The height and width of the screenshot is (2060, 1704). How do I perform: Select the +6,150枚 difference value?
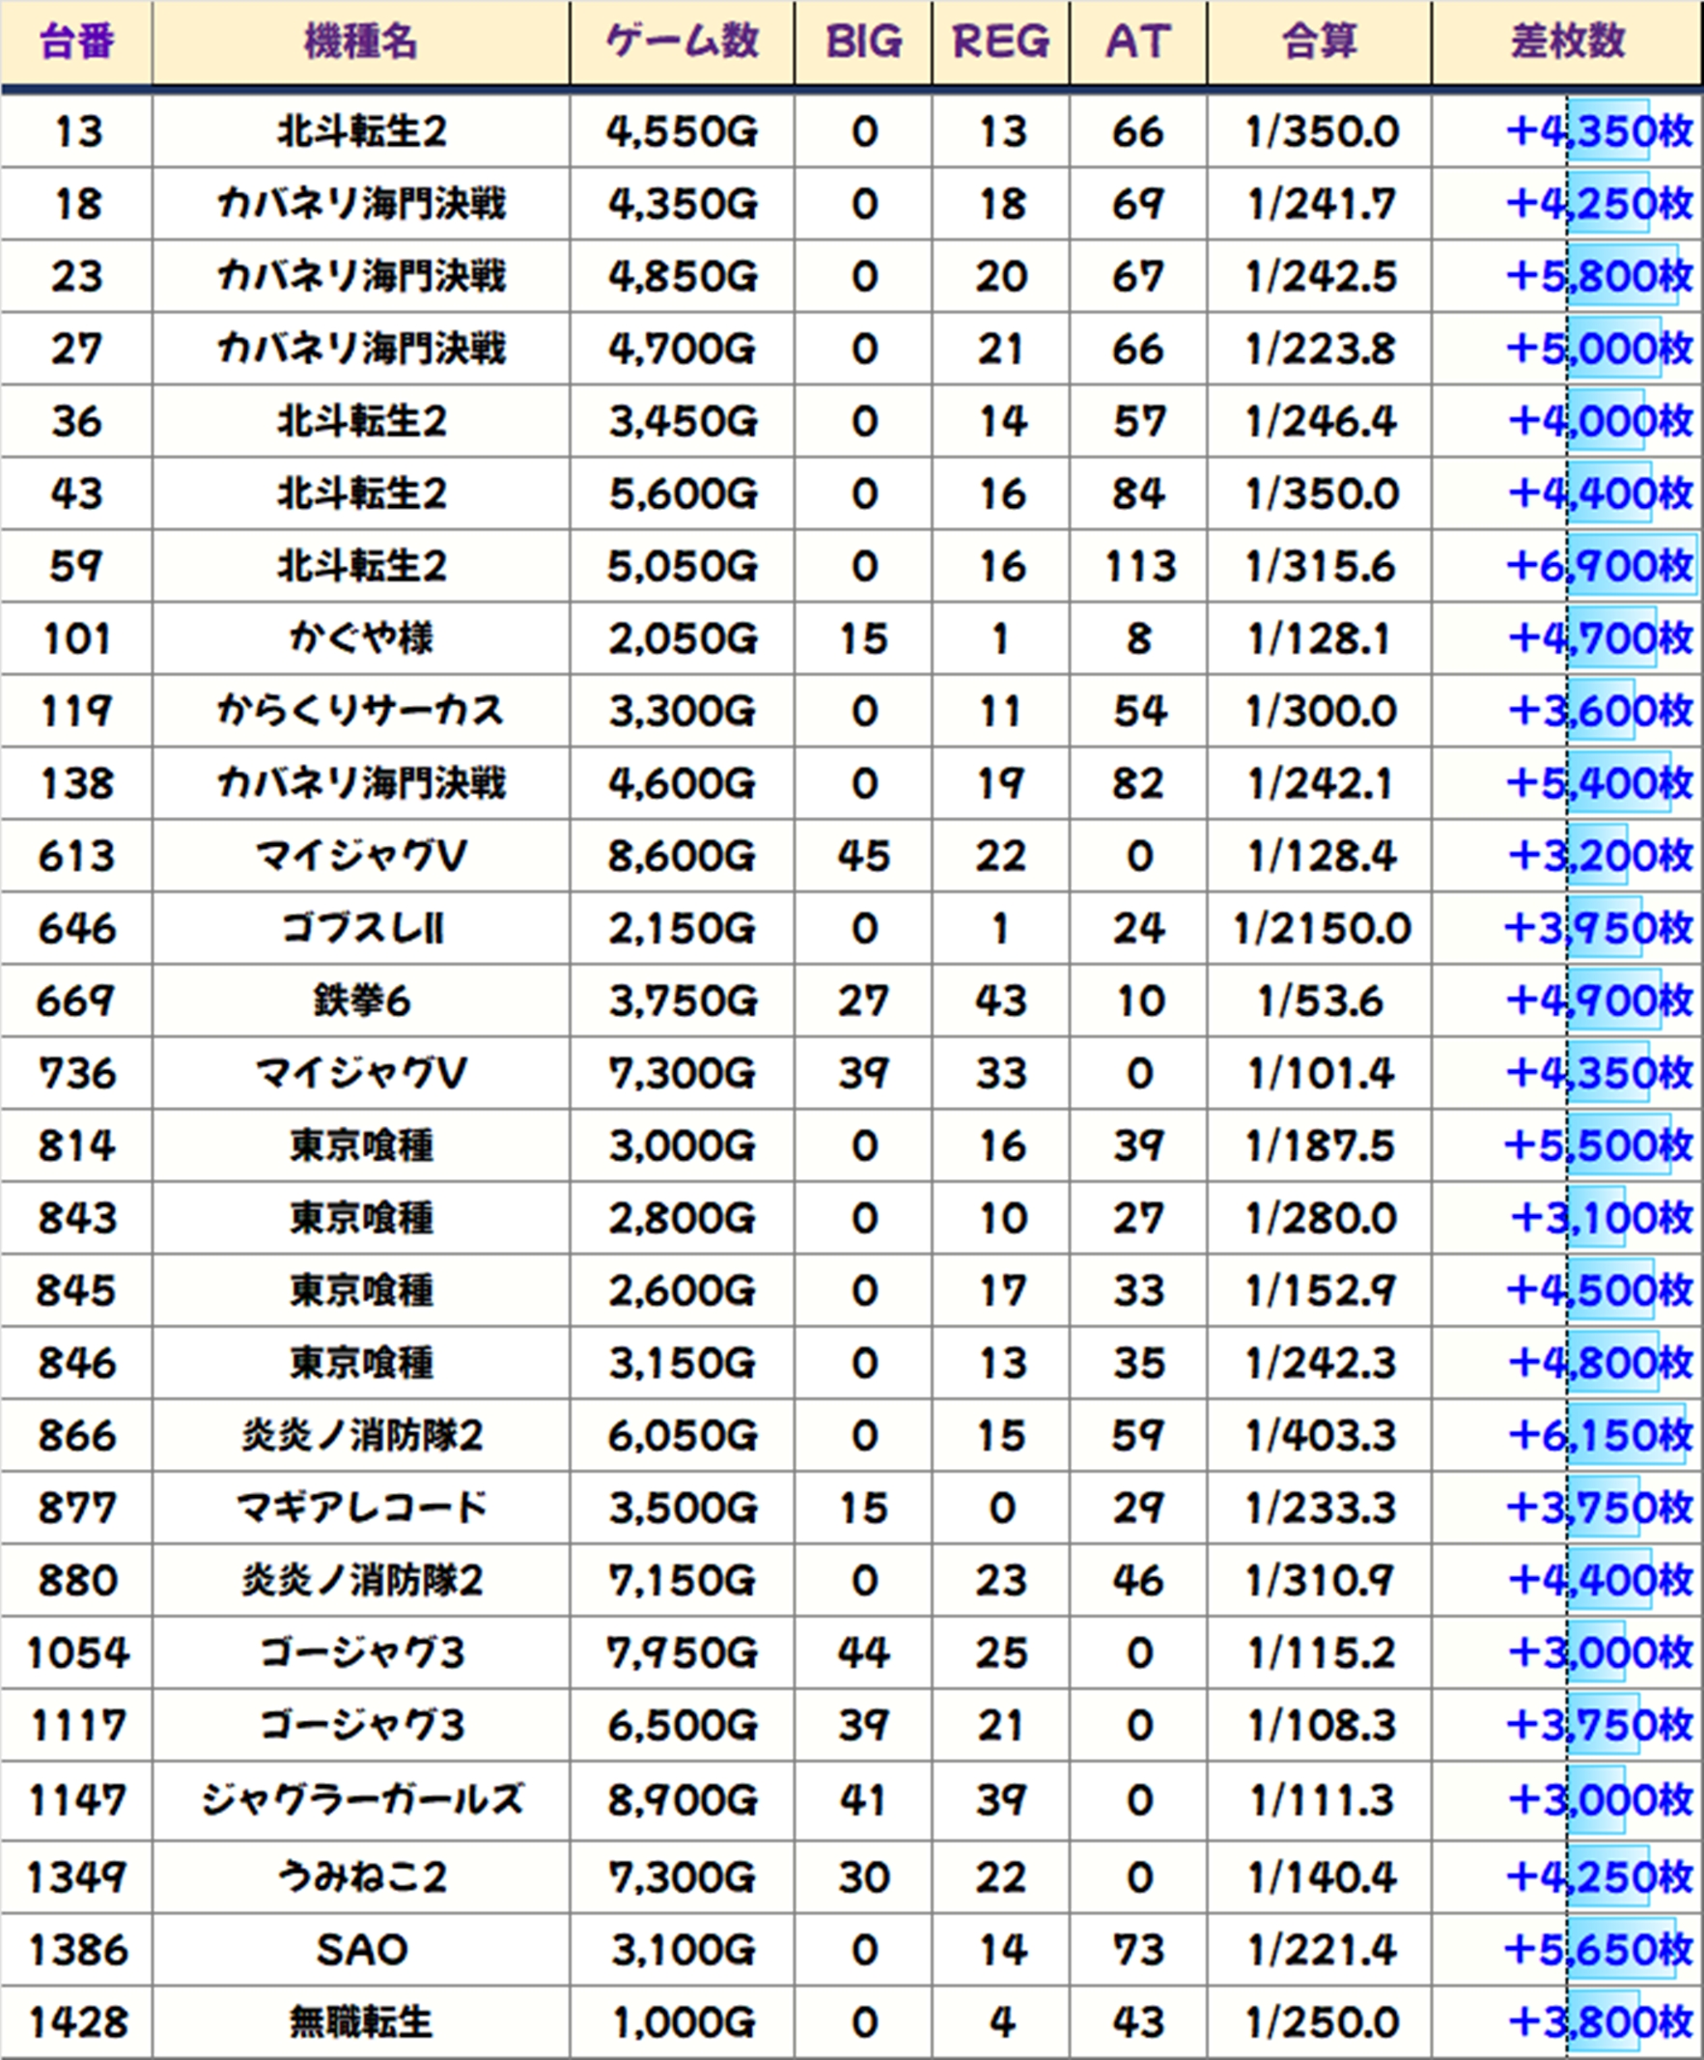tap(1599, 1436)
